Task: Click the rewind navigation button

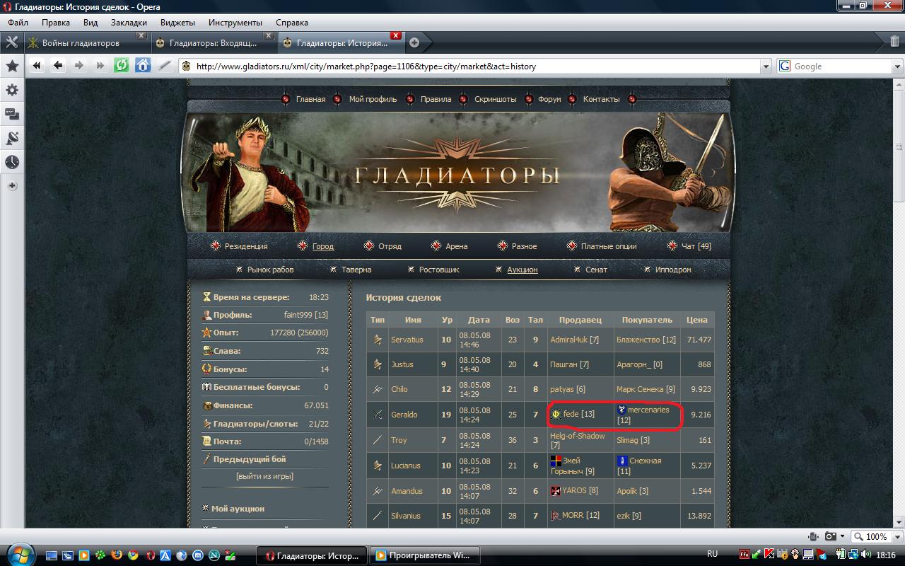Action: click(x=37, y=66)
